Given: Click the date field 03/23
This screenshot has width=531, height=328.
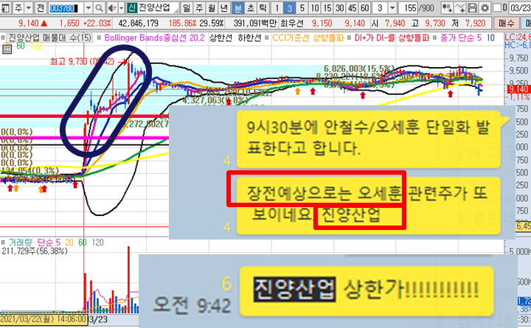Looking at the screenshot, I should point(521,7).
